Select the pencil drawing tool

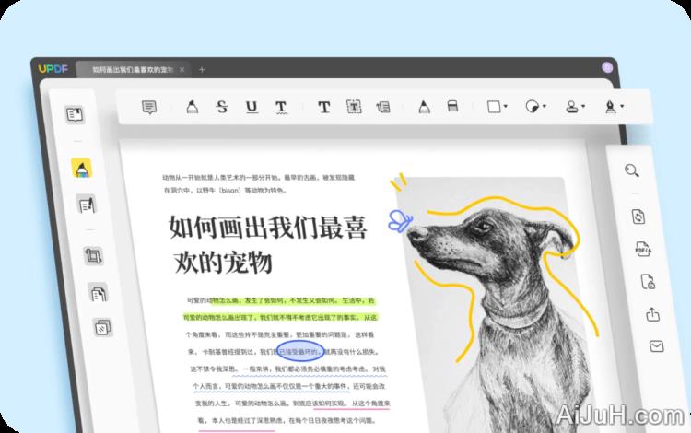coord(423,108)
